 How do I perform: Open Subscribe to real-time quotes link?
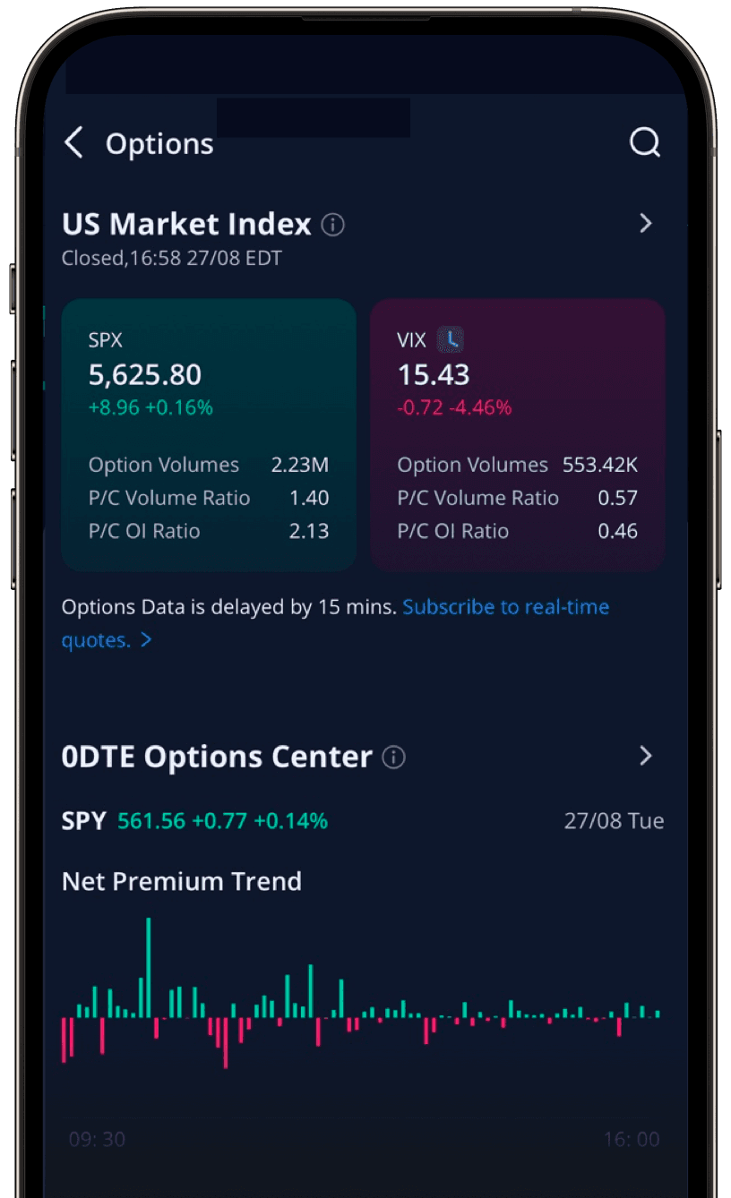coord(505,607)
